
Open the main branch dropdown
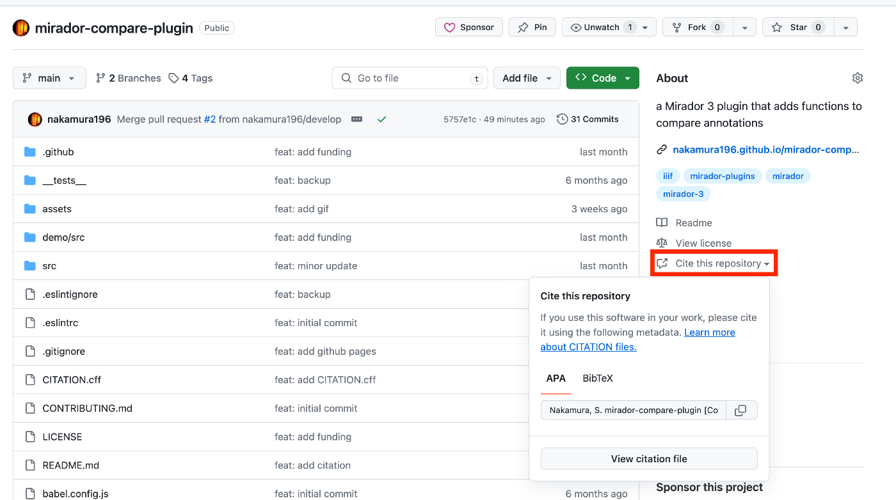[x=49, y=78]
